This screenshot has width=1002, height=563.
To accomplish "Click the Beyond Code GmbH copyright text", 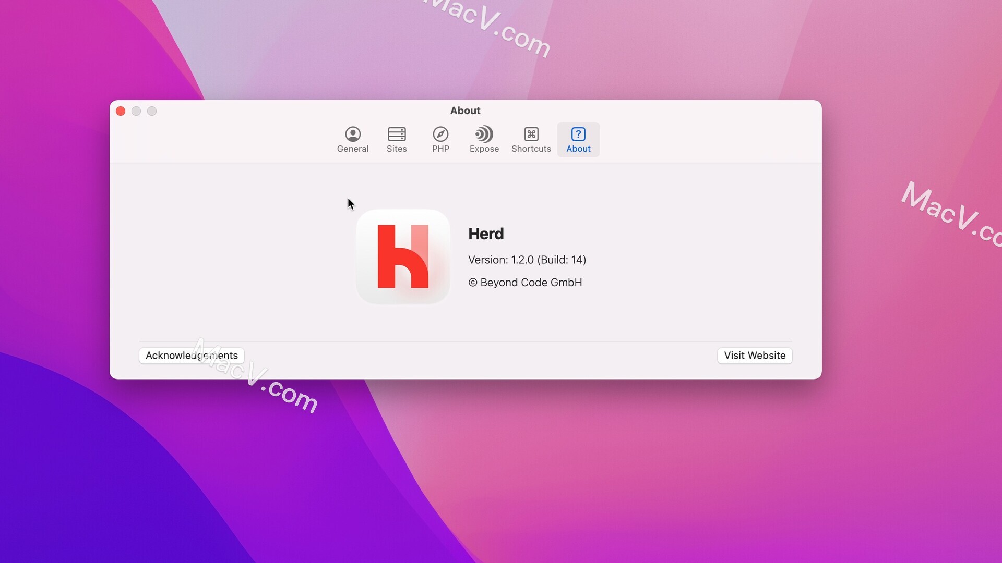I will pos(525,283).
